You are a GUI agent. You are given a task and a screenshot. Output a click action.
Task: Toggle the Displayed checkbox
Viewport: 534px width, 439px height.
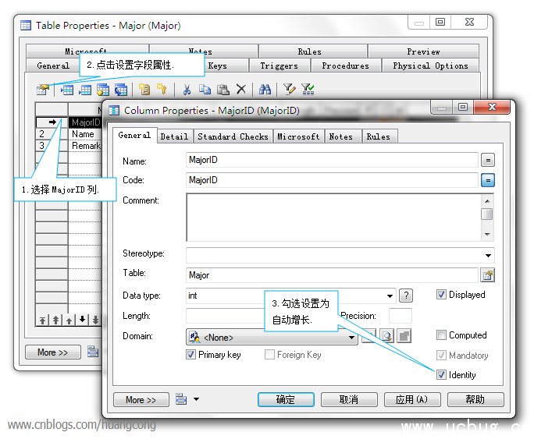(x=441, y=295)
